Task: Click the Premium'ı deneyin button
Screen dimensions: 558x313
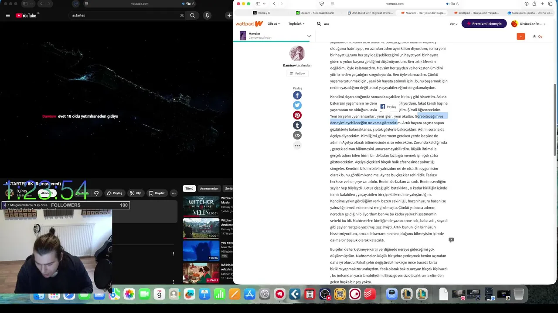Action: click(484, 23)
